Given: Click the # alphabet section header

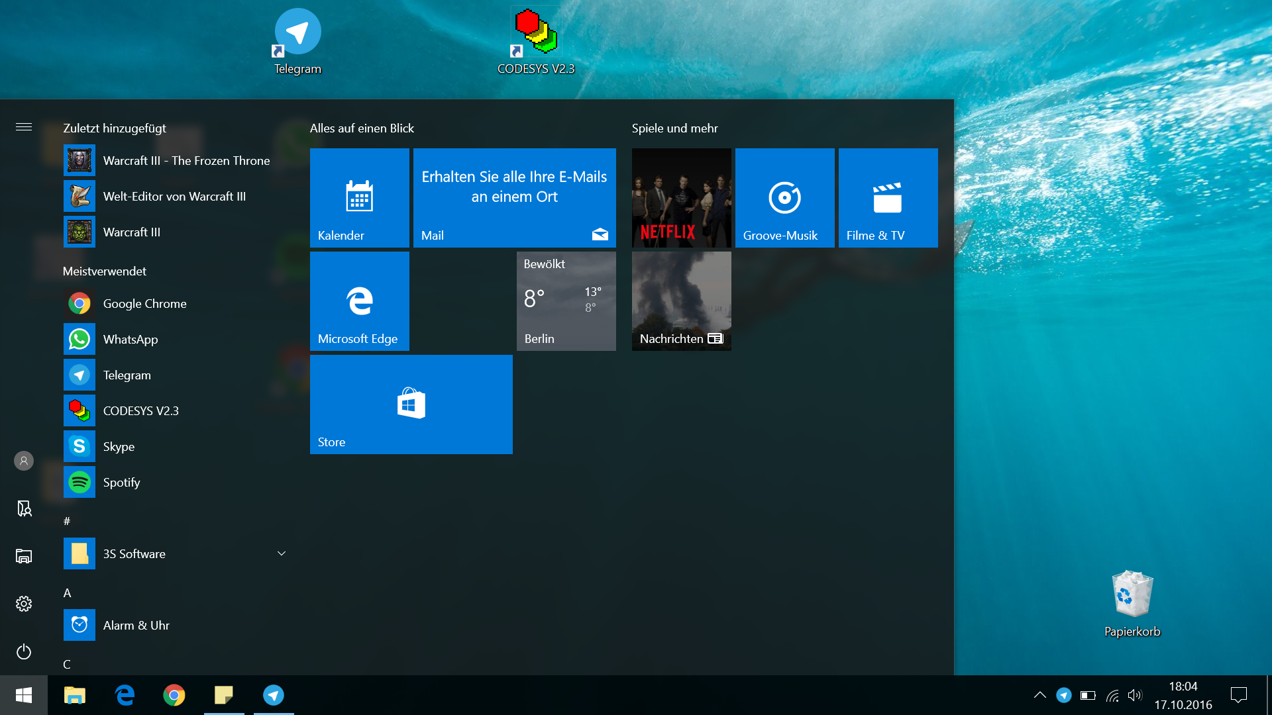Looking at the screenshot, I should [67, 522].
